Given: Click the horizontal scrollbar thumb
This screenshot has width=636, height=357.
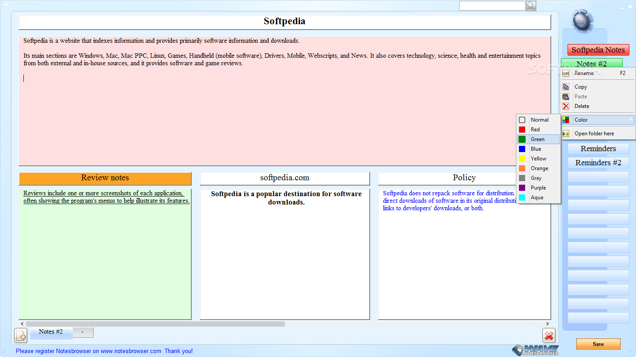Looking at the screenshot, I should pyautogui.click(x=155, y=324).
